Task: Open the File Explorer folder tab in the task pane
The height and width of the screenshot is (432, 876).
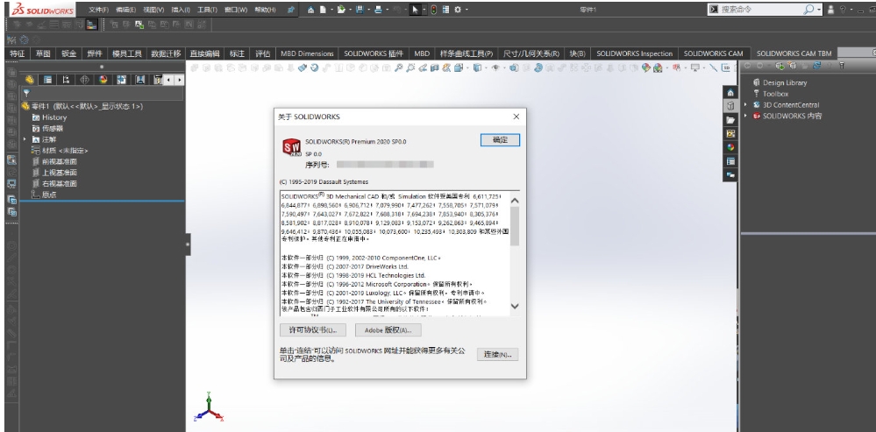Action: click(x=730, y=120)
